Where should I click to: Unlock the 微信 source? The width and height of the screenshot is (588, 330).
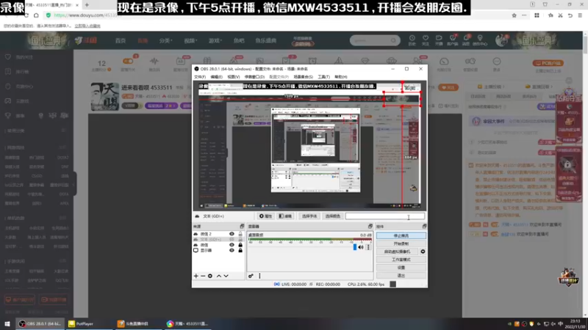240,245
